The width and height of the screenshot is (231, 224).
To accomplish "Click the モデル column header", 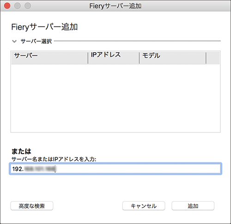I will point(173,58).
